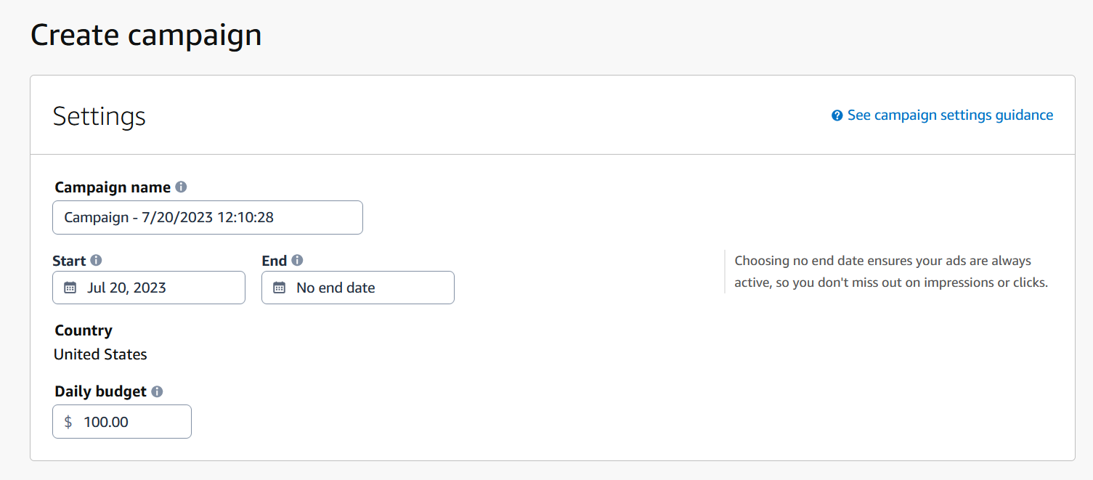Click the Daily budget label text
1093x480 pixels.
pyautogui.click(x=100, y=391)
